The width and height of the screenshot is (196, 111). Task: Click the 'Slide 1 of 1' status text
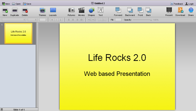coord(19,110)
